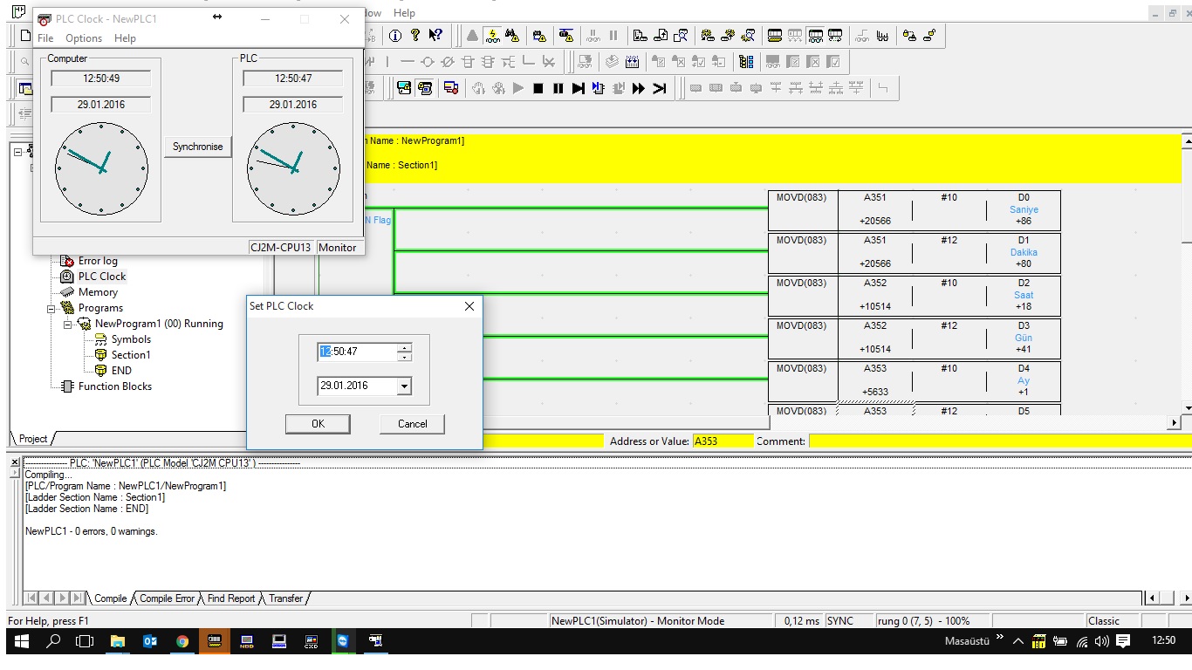Click the yellow question mark Help icon
The image size is (1192, 670).
coord(415,36)
